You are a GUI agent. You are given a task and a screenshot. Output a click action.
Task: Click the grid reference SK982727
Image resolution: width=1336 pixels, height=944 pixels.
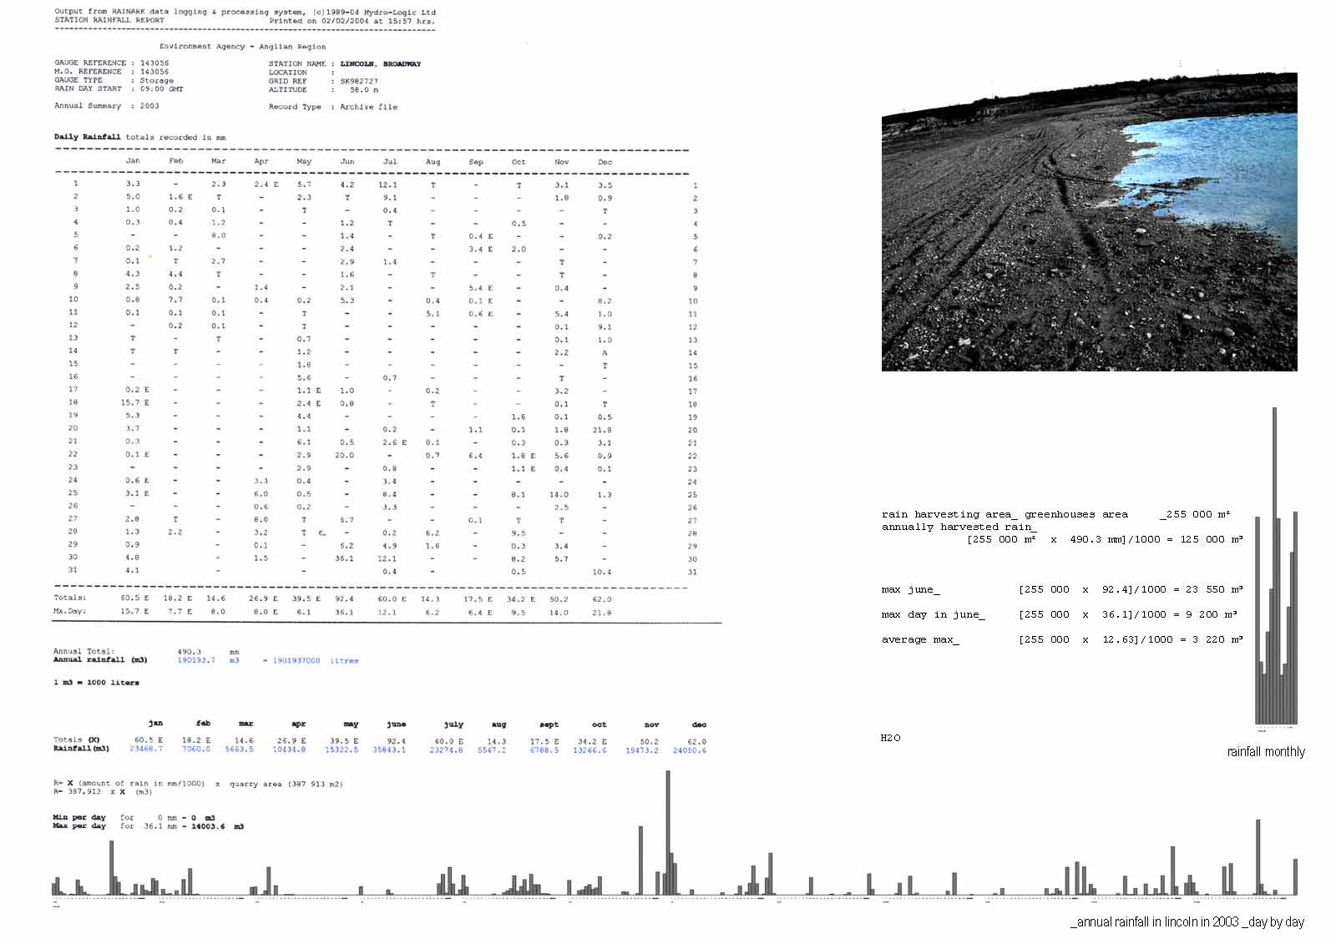359,81
